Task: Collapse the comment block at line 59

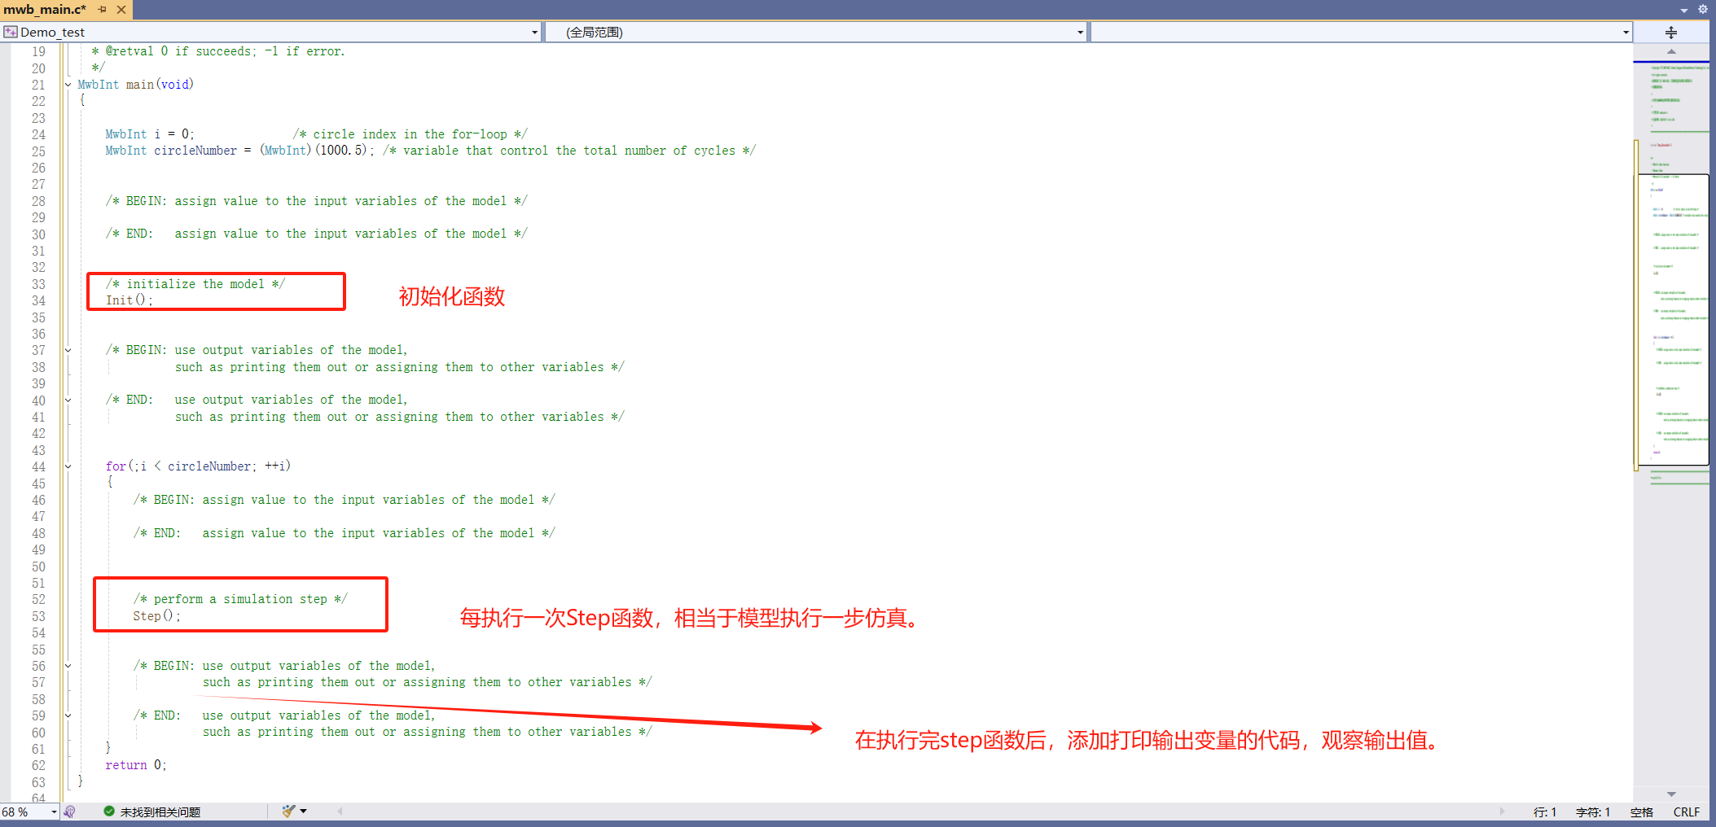Action: click(68, 715)
